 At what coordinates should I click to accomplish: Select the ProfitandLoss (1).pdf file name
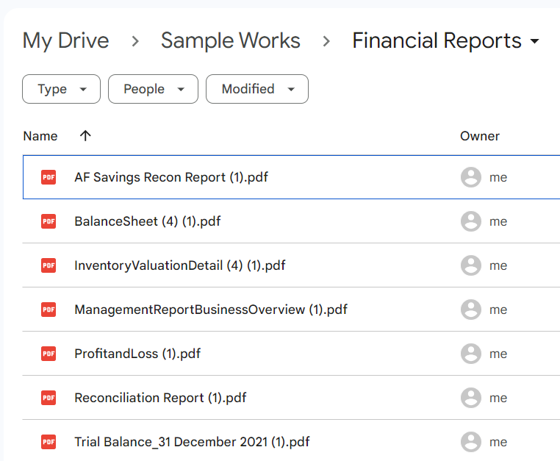[137, 354]
